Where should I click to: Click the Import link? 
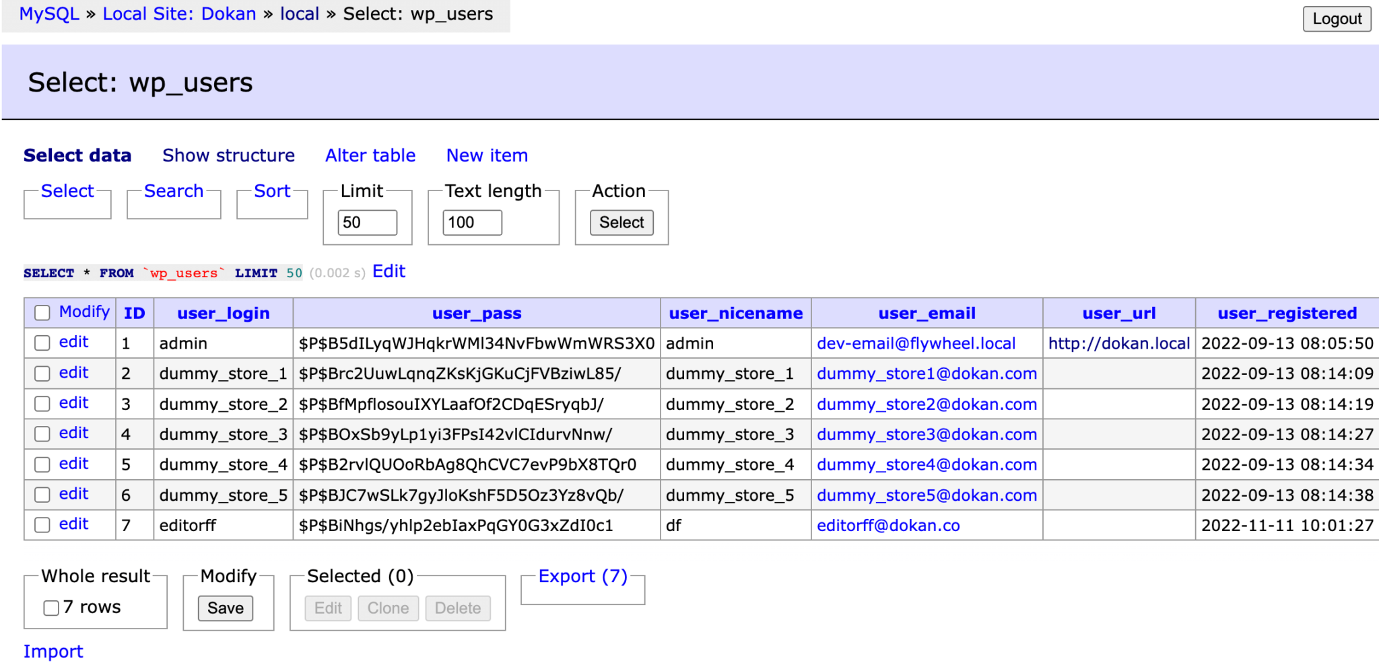(x=53, y=652)
